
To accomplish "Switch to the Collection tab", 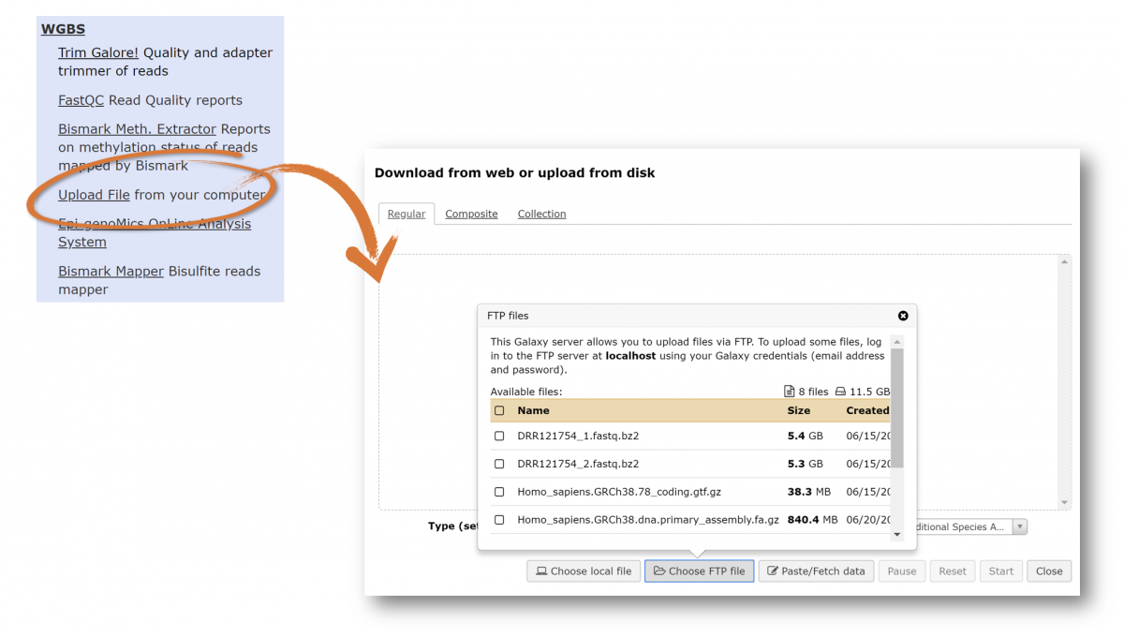I will point(541,215).
